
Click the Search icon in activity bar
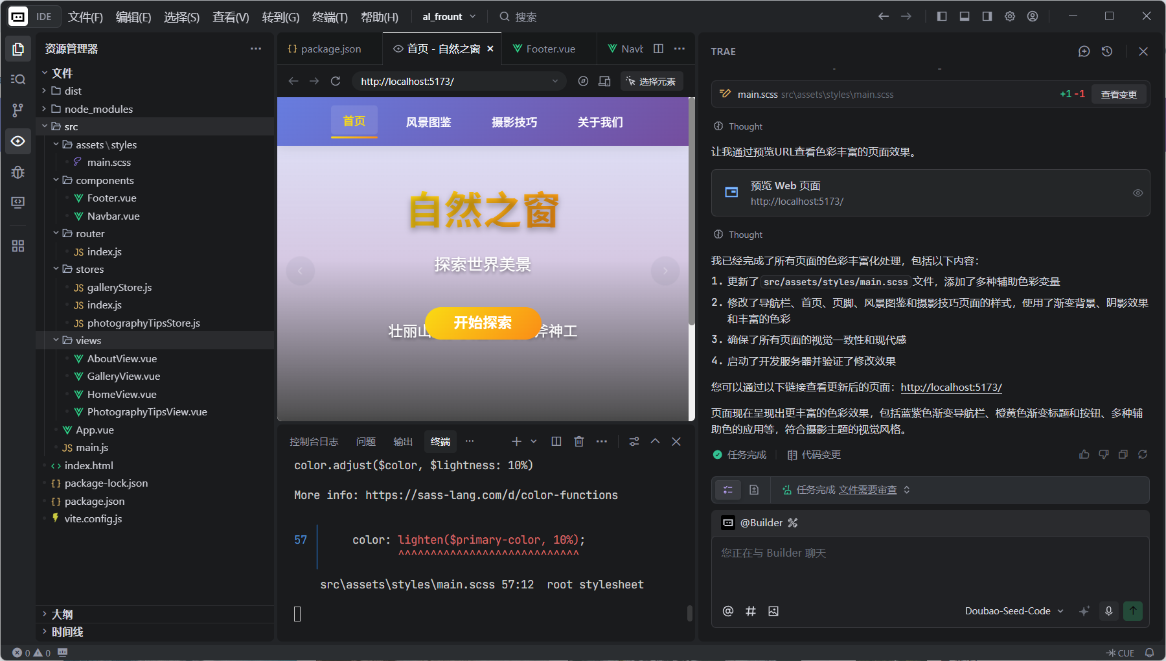coord(18,79)
